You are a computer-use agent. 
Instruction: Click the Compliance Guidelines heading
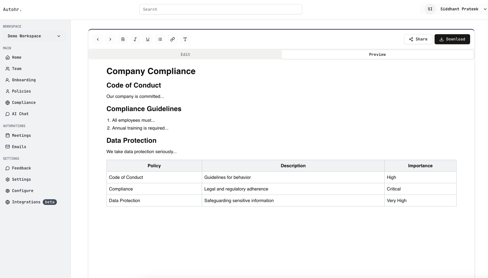point(144,109)
